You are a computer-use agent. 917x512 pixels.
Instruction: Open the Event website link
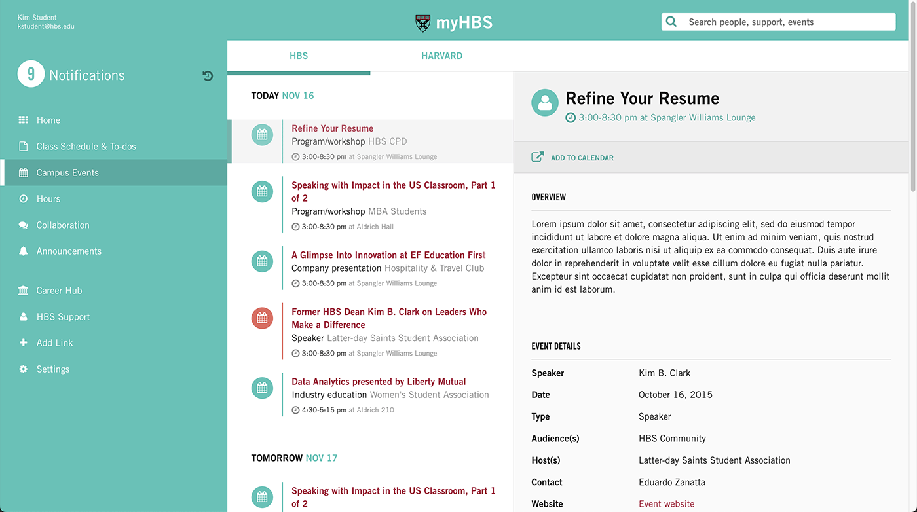[666, 503]
